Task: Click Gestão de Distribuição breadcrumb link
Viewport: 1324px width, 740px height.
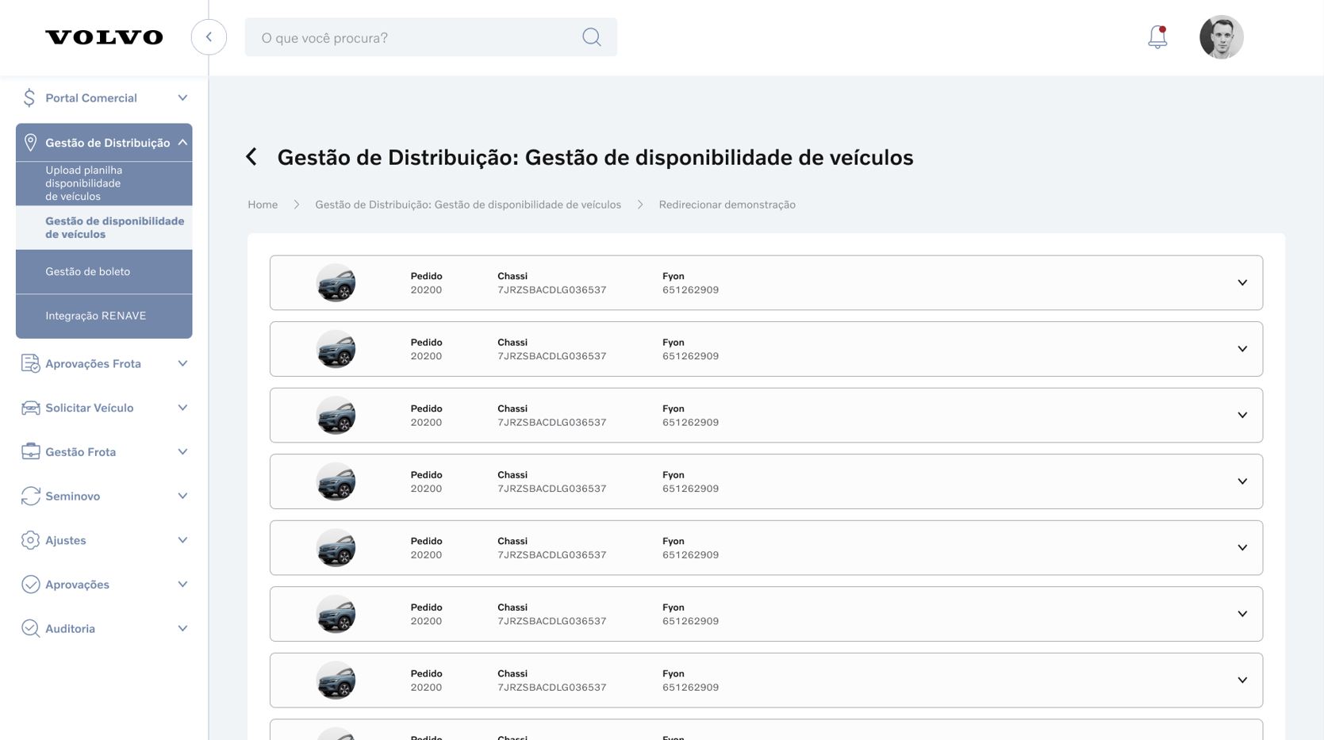Action: pos(467,205)
